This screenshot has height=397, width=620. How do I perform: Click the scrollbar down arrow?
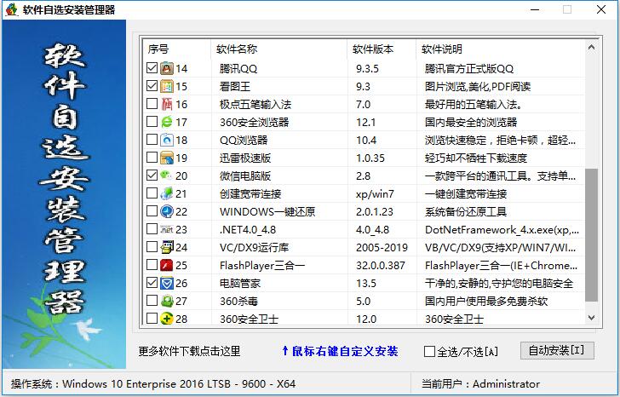[x=592, y=318]
